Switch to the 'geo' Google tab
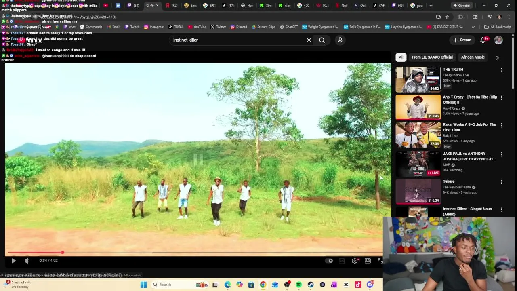 [x=416, y=5]
